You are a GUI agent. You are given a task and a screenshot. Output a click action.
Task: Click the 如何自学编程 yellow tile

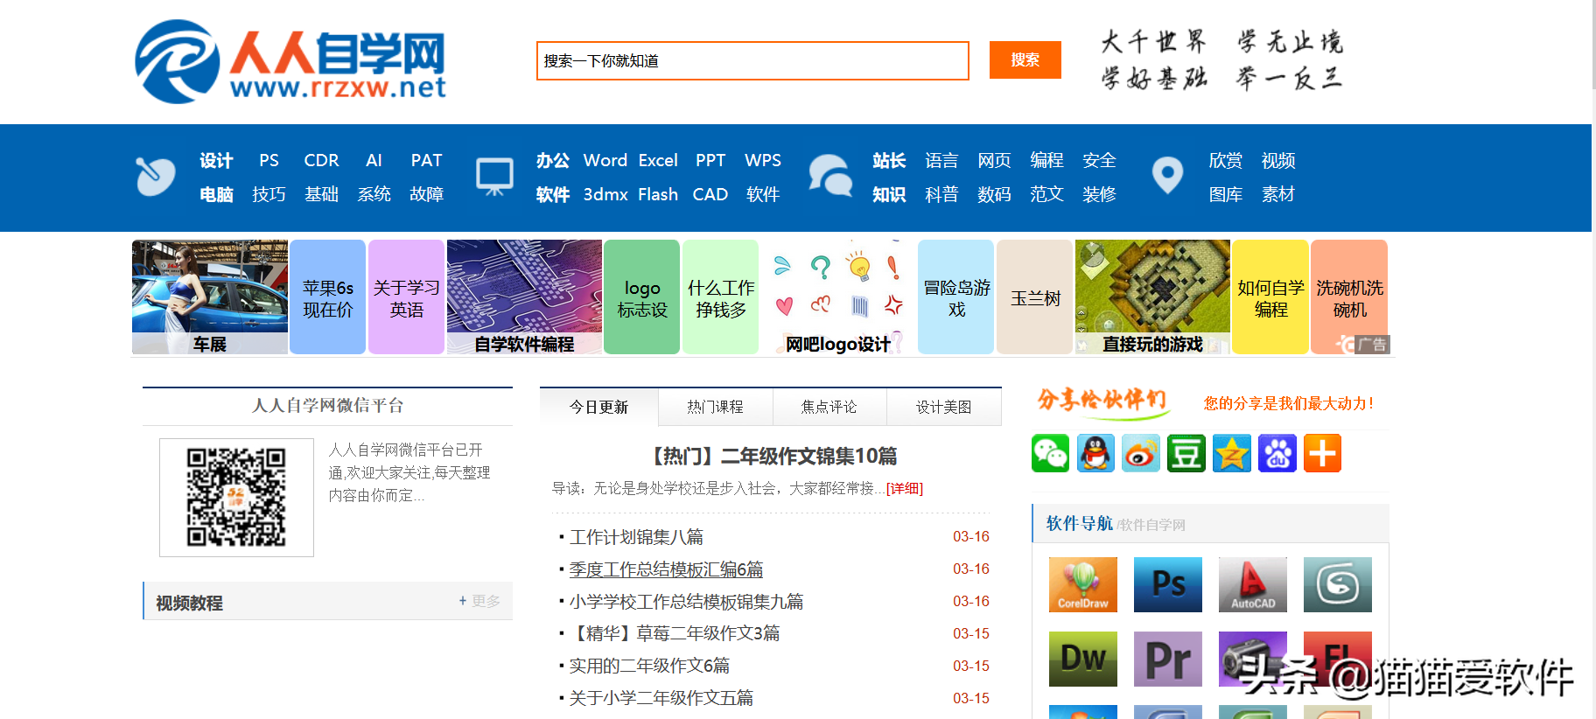click(1270, 297)
